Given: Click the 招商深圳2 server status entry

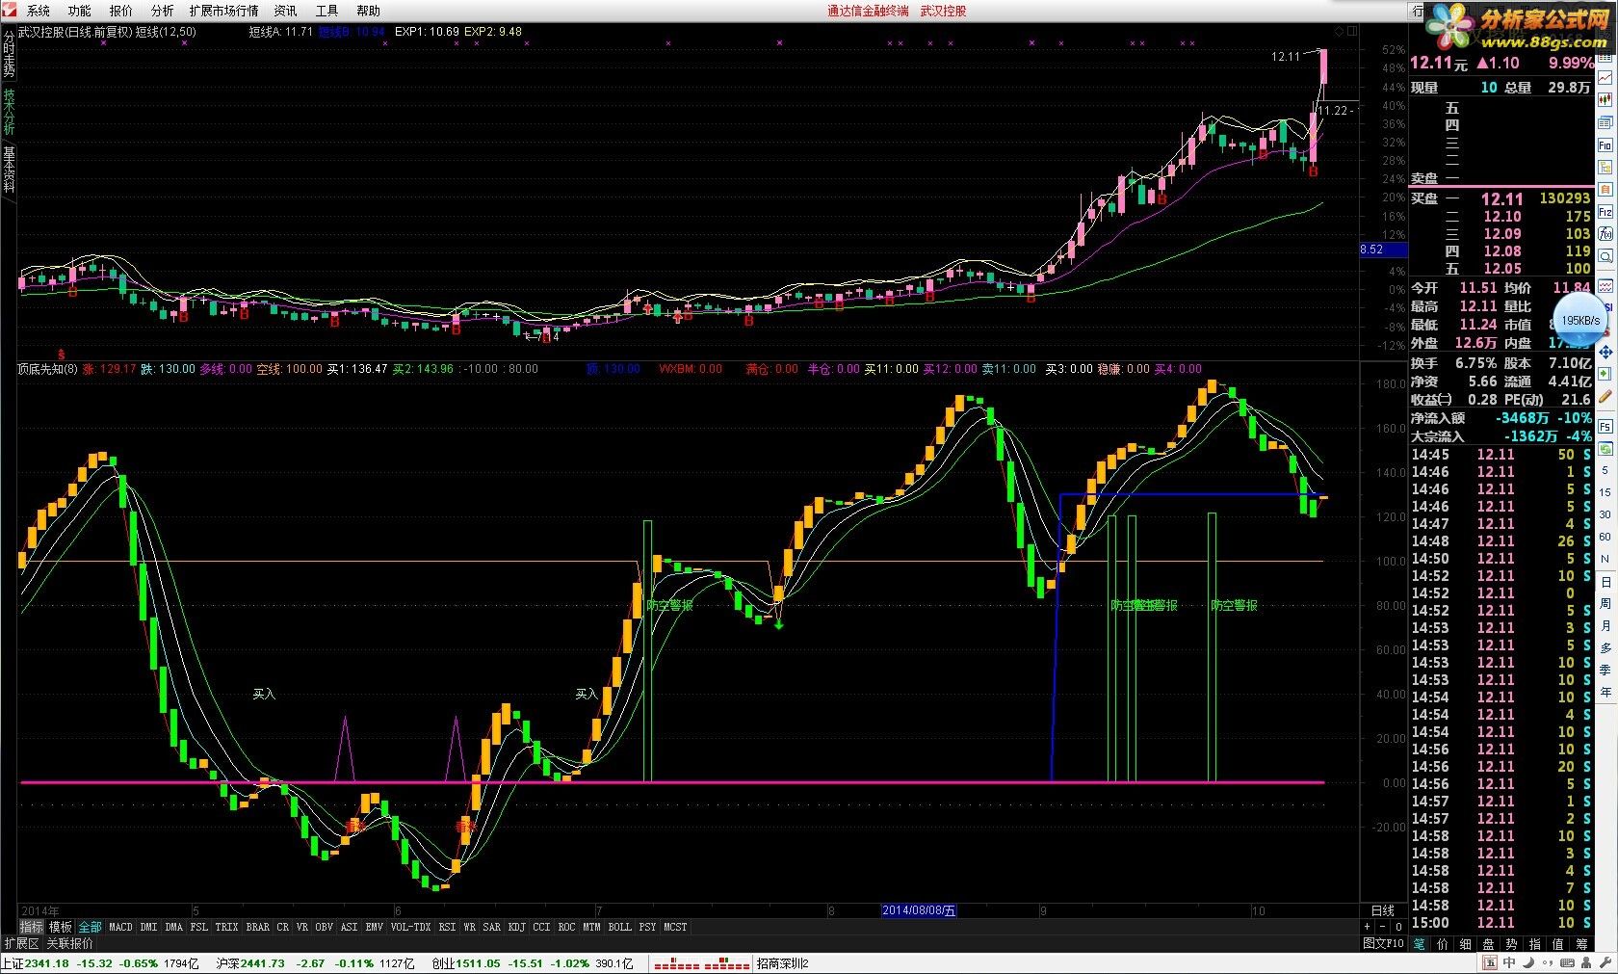Looking at the screenshot, I should [x=783, y=963].
